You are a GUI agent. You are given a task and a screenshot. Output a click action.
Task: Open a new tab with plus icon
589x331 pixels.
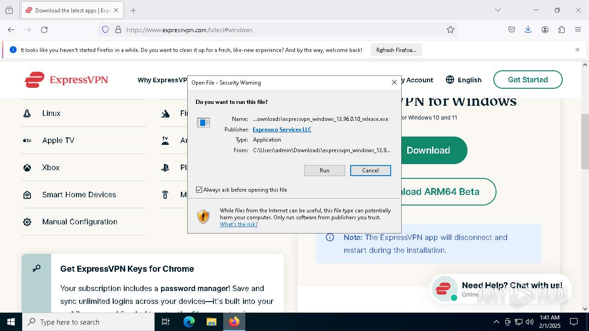(x=133, y=10)
